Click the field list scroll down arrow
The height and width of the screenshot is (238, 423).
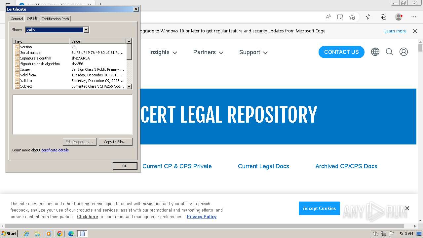click(x=129, y=86)
